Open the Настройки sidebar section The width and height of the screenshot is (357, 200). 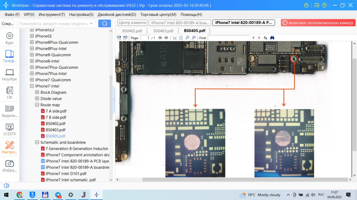pos(10,148)
